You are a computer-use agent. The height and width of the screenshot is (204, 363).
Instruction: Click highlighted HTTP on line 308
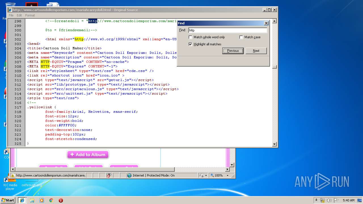click(45, 66)
